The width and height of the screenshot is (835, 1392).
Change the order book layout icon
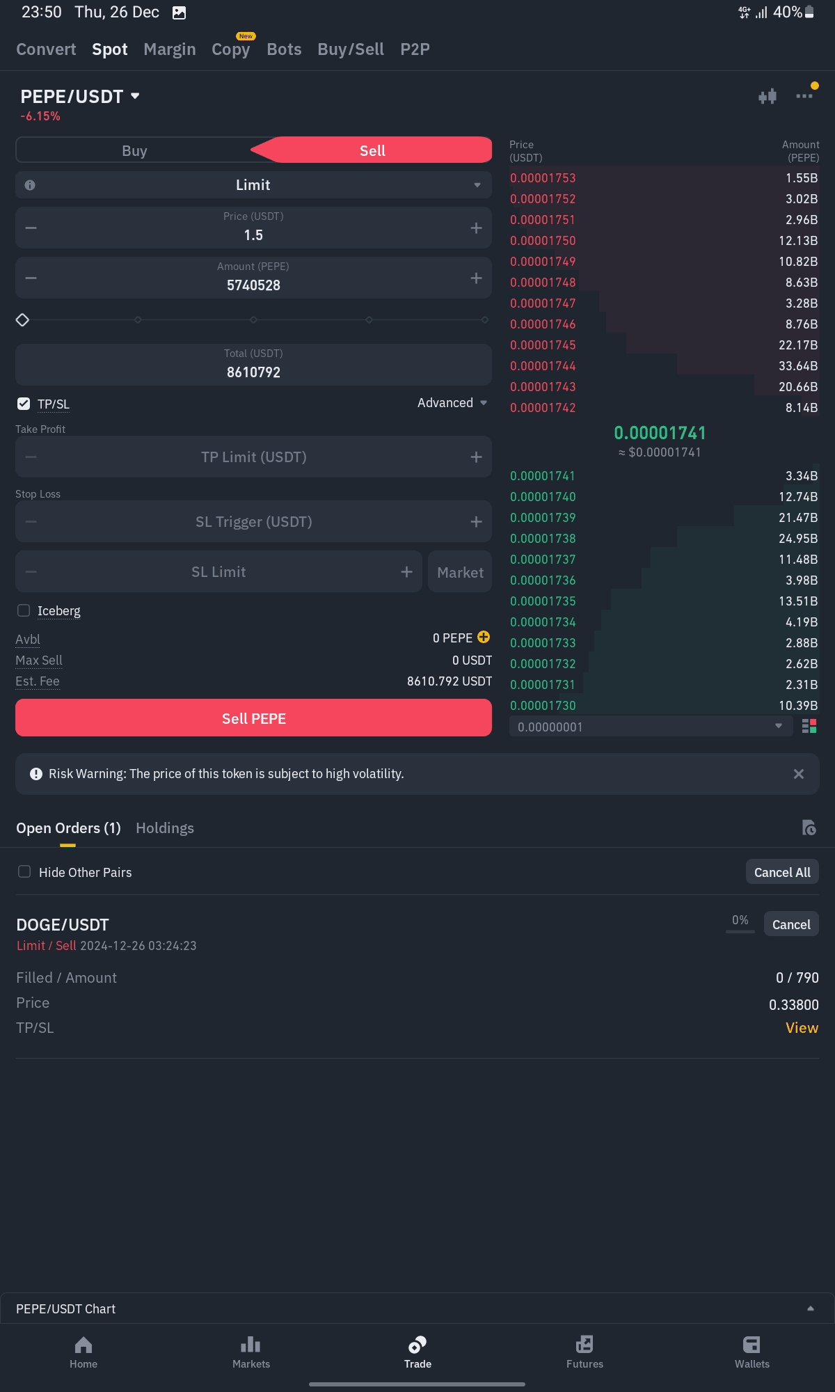click(x=809, y=727)
